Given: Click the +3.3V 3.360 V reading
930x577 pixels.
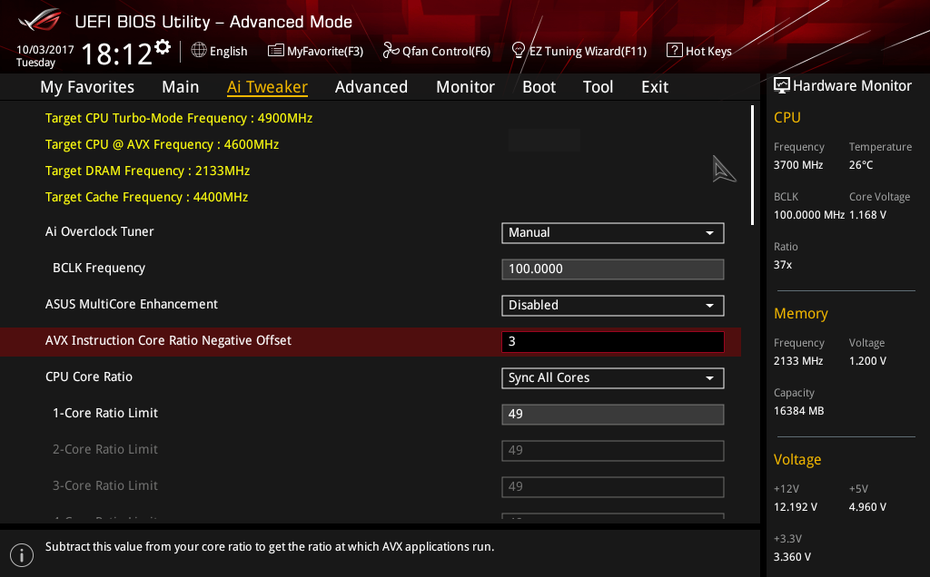Looking at the screenshot, I should point(792,557).
